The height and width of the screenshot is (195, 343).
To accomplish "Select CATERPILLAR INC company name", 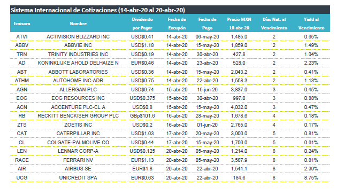I will [x=78, y=134].
